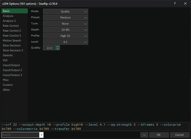Open Input/Output 3 options

point(15,75)
